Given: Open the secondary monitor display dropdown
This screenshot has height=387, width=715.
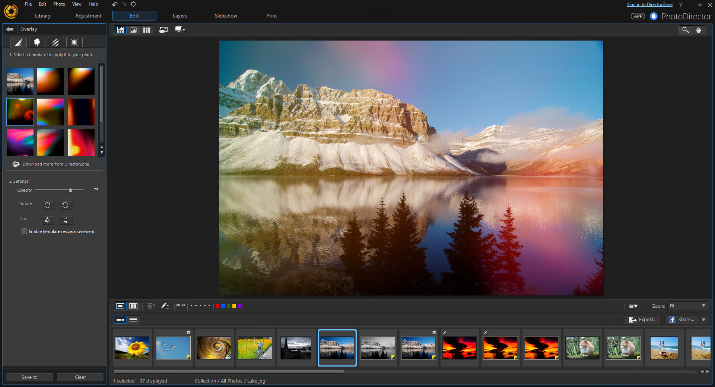Looking at the screenshot, I should point(180,30).
